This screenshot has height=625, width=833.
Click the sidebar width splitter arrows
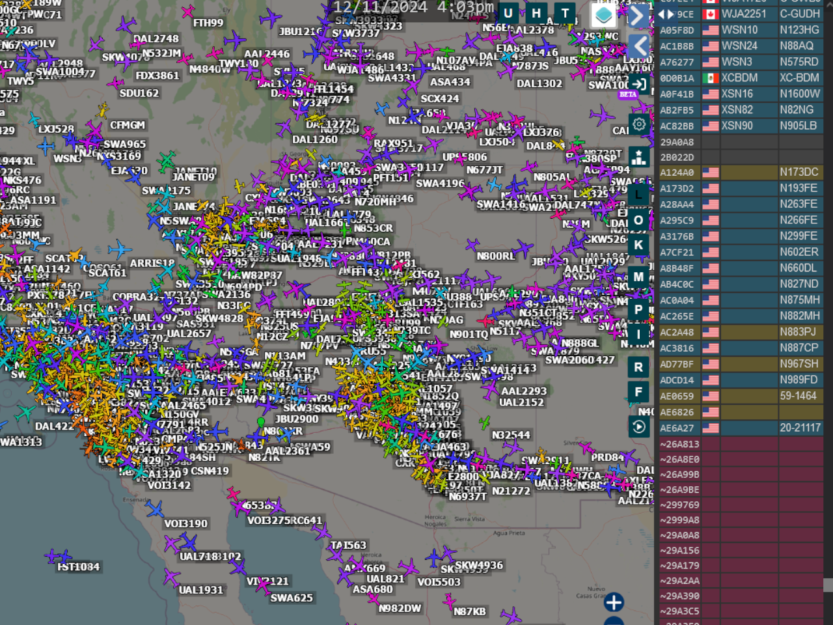pyautogui.click(x=666, y=14)
